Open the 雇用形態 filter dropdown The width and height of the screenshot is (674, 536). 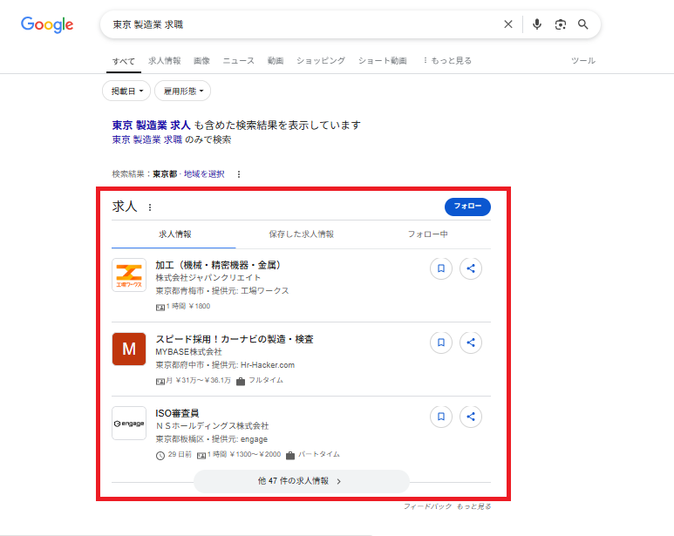(x=183, y=91)
